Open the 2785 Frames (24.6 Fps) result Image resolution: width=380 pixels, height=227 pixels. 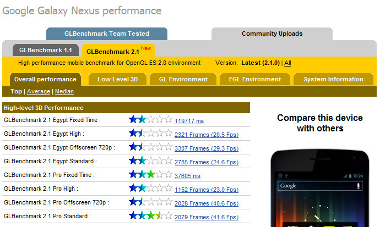[207, 162]
